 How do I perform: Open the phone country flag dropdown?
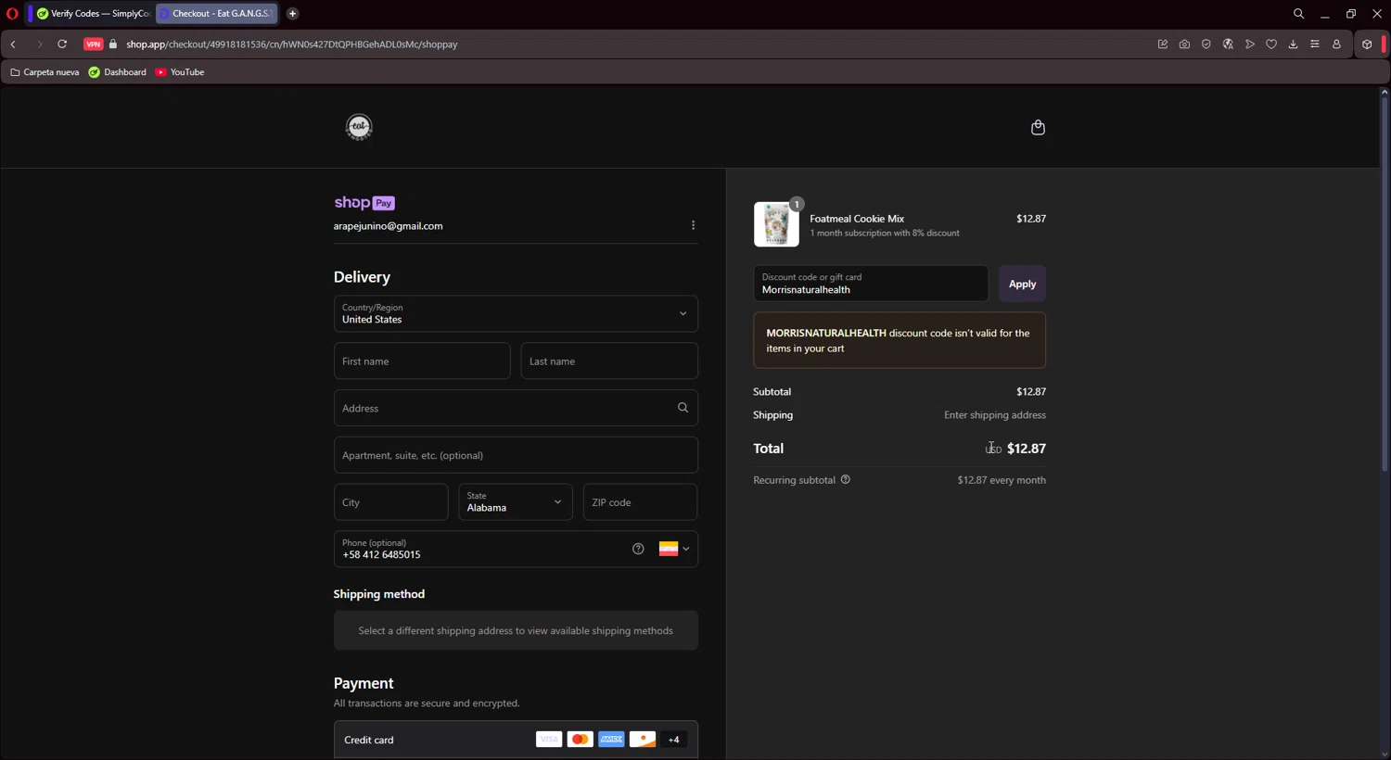(674, 549)
